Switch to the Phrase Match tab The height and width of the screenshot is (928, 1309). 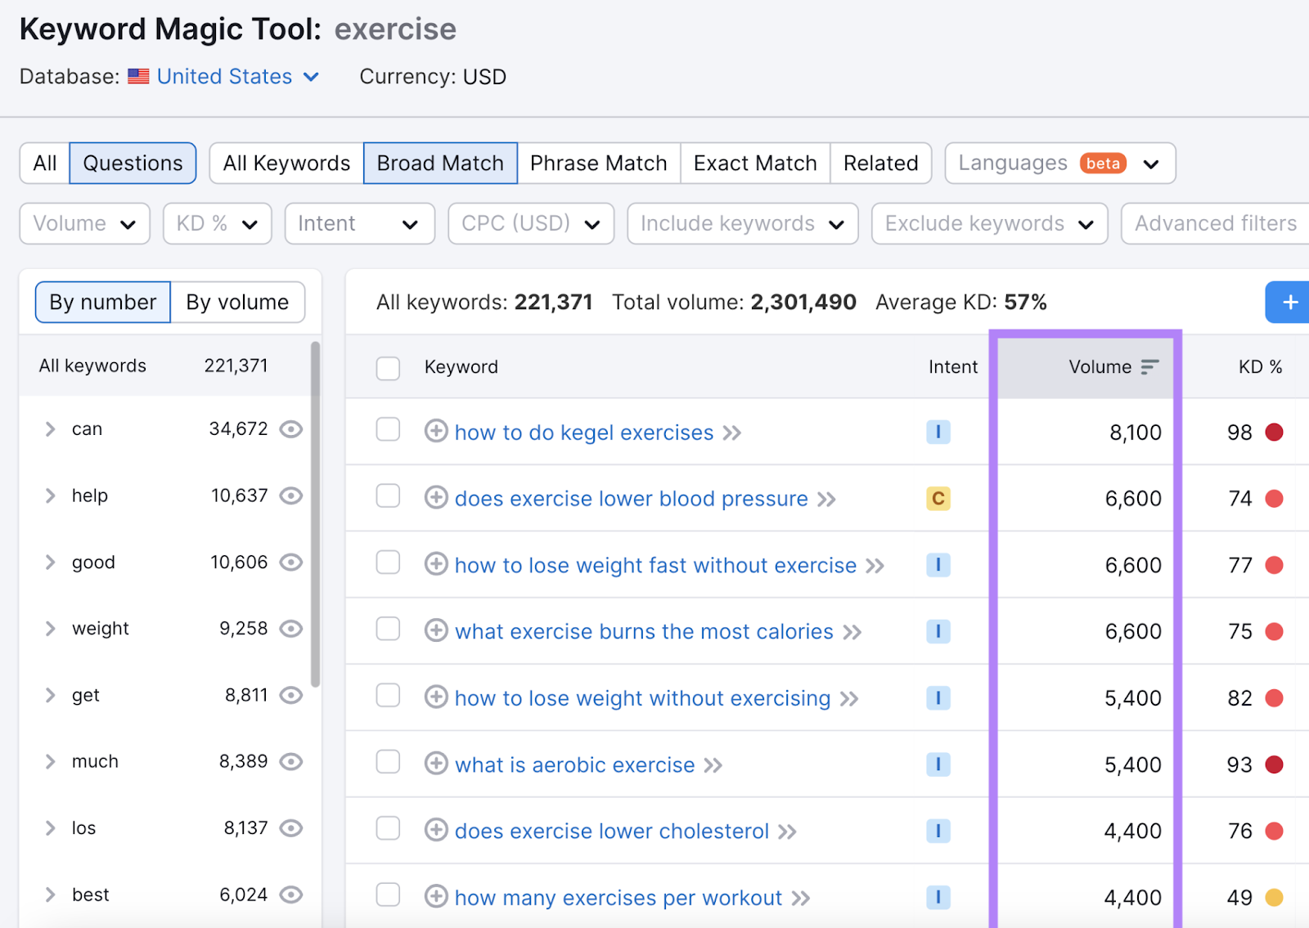598,163
